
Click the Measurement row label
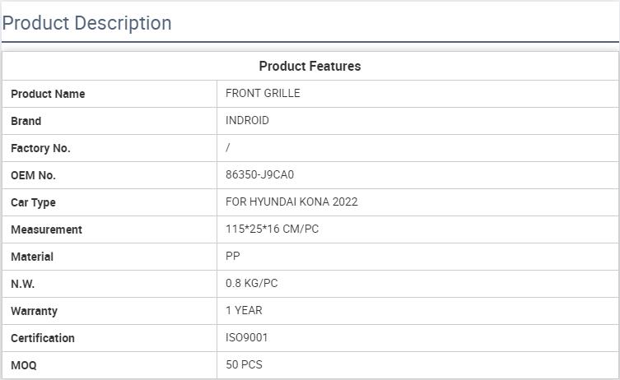(46, 229)
